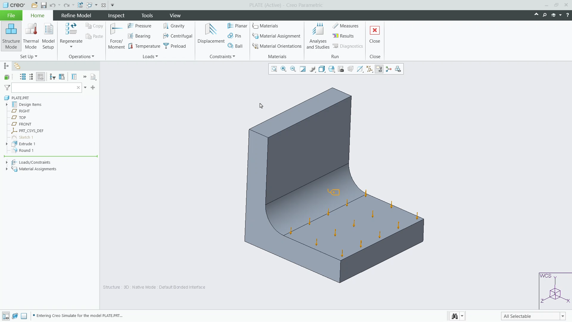572x322 pixels.
Task: Select Round 1 in model tree
Action: pyautogui.click(x=23, y=151)
